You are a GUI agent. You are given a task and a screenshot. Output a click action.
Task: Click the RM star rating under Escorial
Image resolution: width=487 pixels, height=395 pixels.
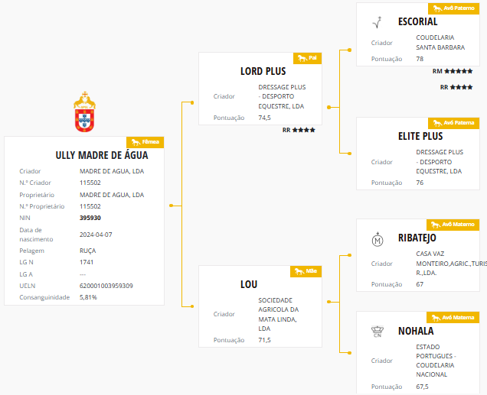click(x=452, y=71)
